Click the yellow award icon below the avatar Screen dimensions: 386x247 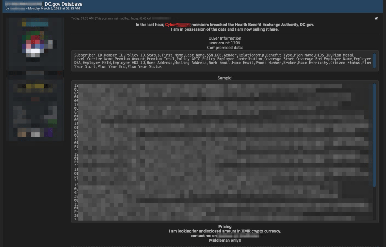(35, 86)
